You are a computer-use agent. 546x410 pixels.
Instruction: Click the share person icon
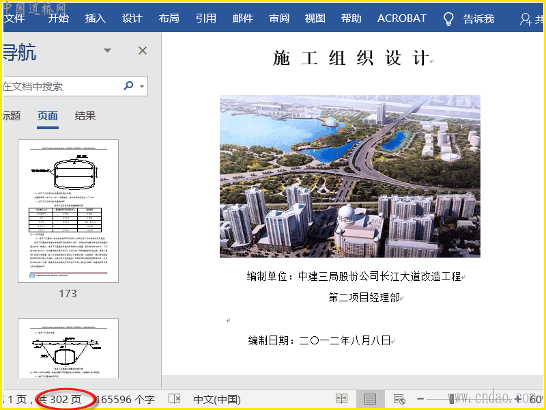click(x=525, y=20)
